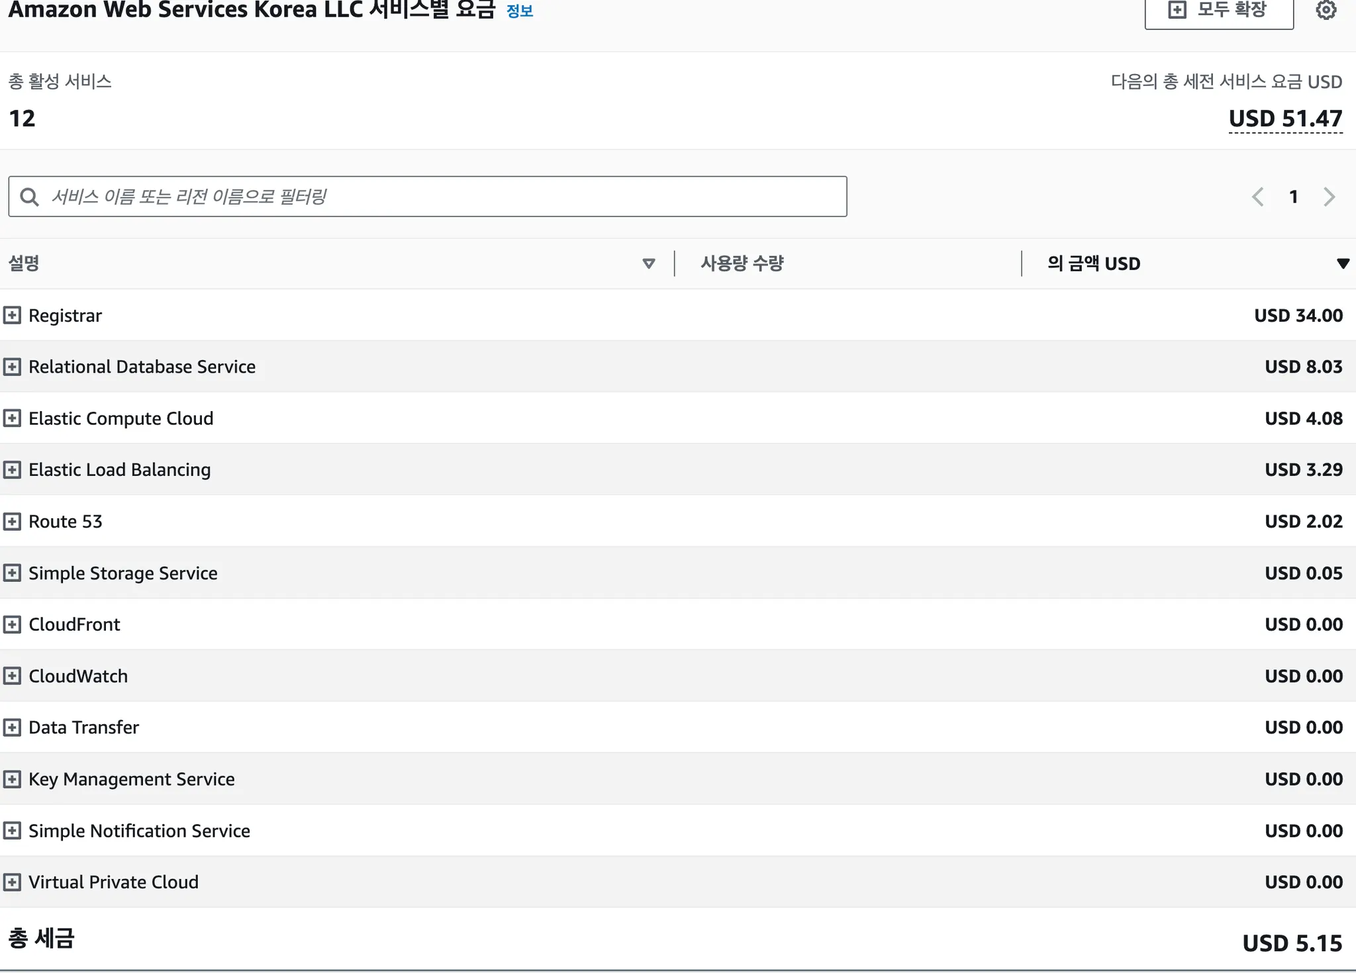Click the search magnifier icon in the filter box

(29, 197)
